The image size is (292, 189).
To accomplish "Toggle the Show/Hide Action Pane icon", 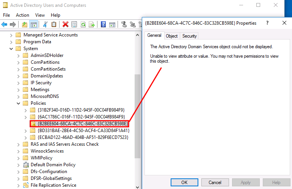I will pos(112,24).
